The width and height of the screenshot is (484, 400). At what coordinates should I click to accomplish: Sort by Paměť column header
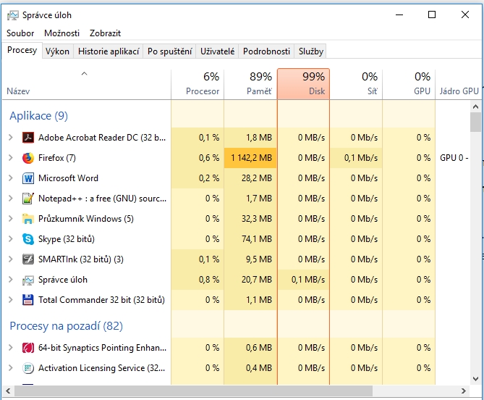pyautogui.click(x=250, y=83)
